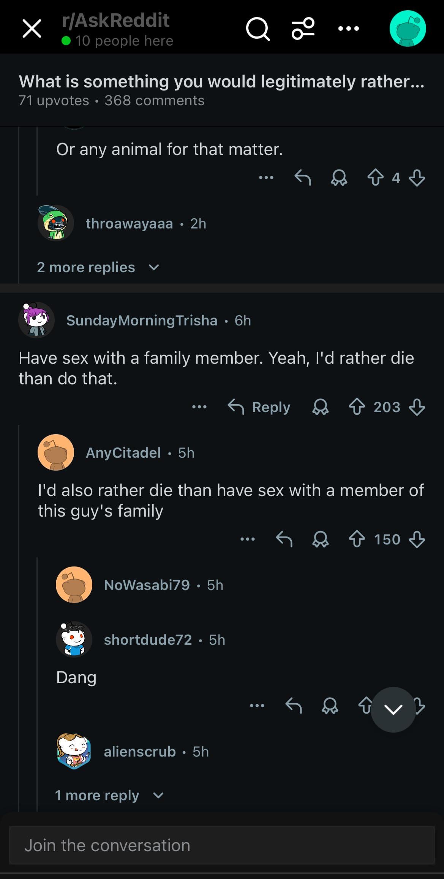Screen dimensions: 444x879
Task: Open the r/AskReddit community title
Action: (x=116, y=21)
